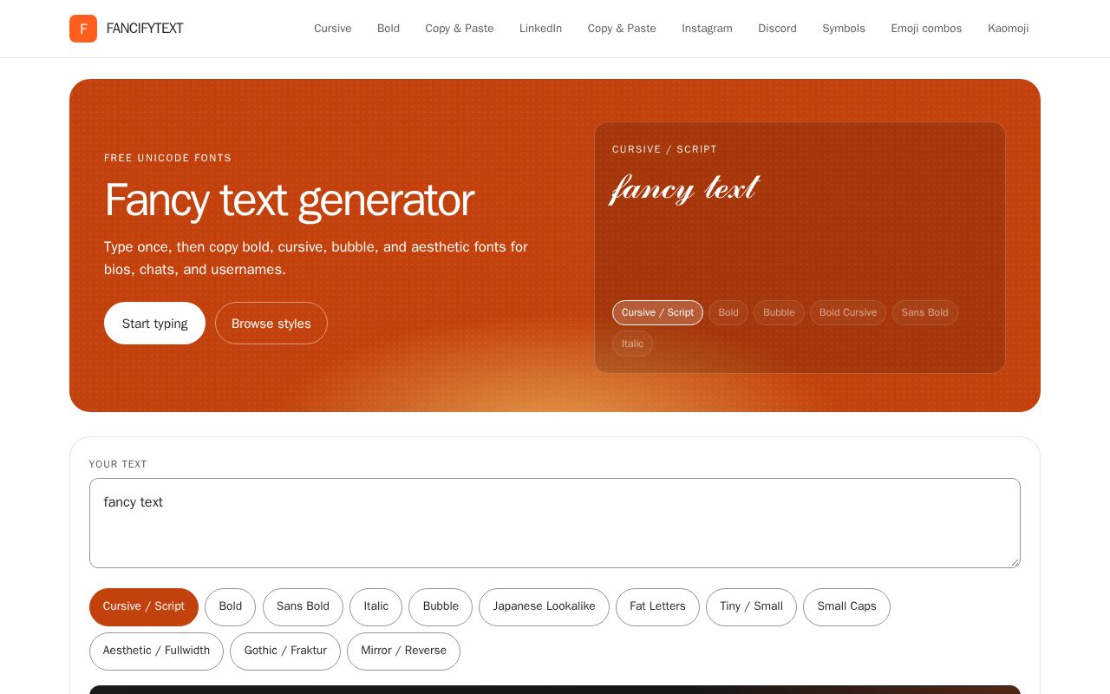Select Bubble style pill below the text box

coord(441,607)
